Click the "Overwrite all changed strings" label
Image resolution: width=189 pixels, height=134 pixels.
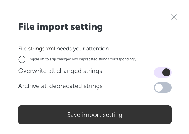[x=60, y=71]
